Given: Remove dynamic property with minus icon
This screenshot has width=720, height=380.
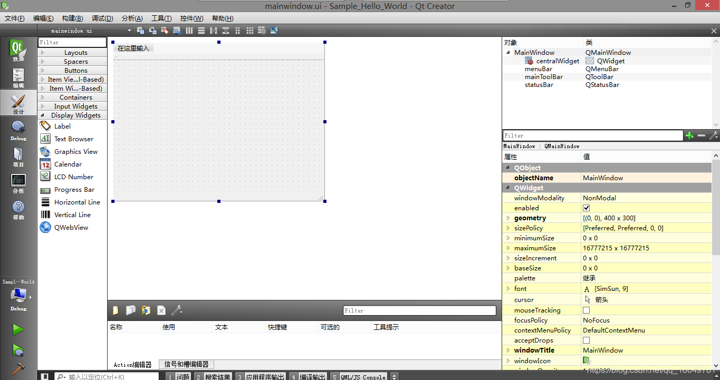Looking at the screenshot, I should [702, 135].
